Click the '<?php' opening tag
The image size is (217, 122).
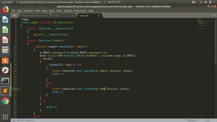25,20
